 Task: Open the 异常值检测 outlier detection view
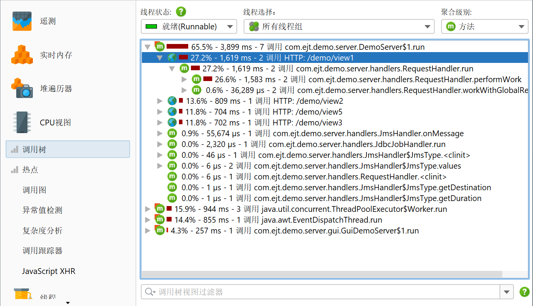42,210
